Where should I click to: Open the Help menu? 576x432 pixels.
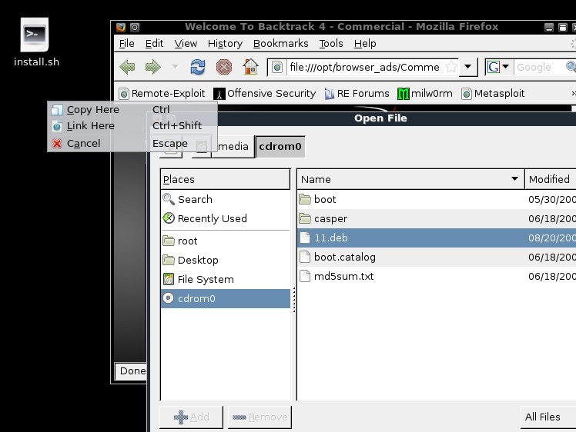point(365,44)
